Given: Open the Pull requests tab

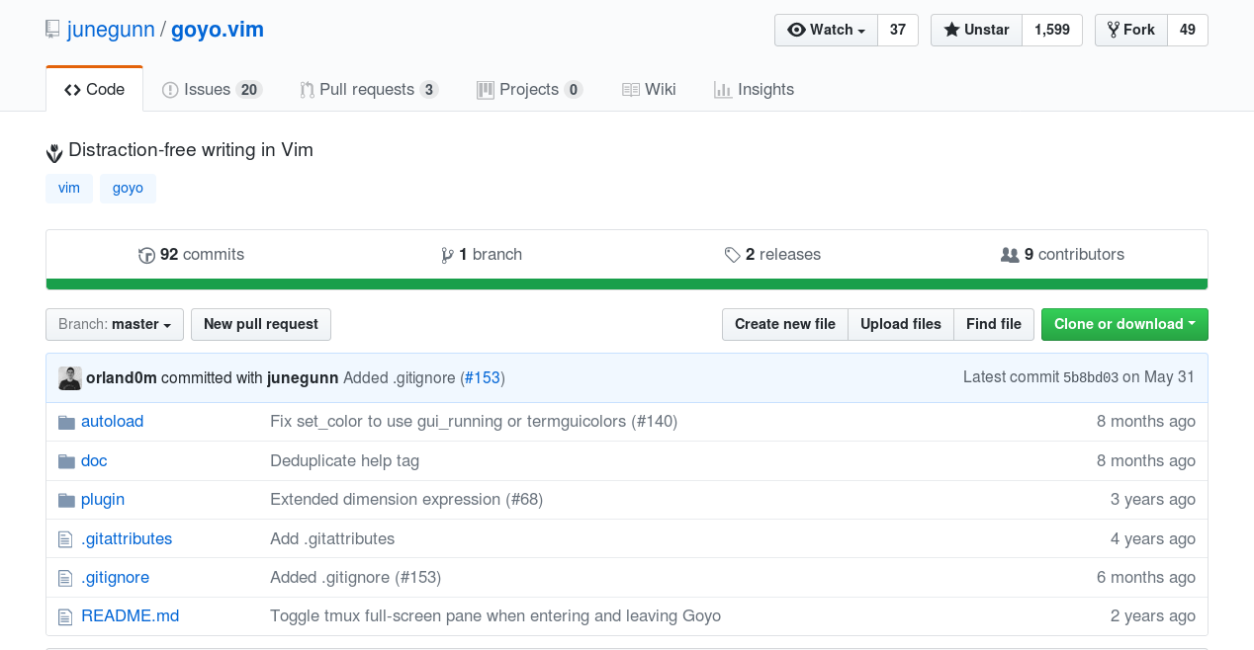Looking at the screenshot, I should pyautogui.click(x=369, y=89).
